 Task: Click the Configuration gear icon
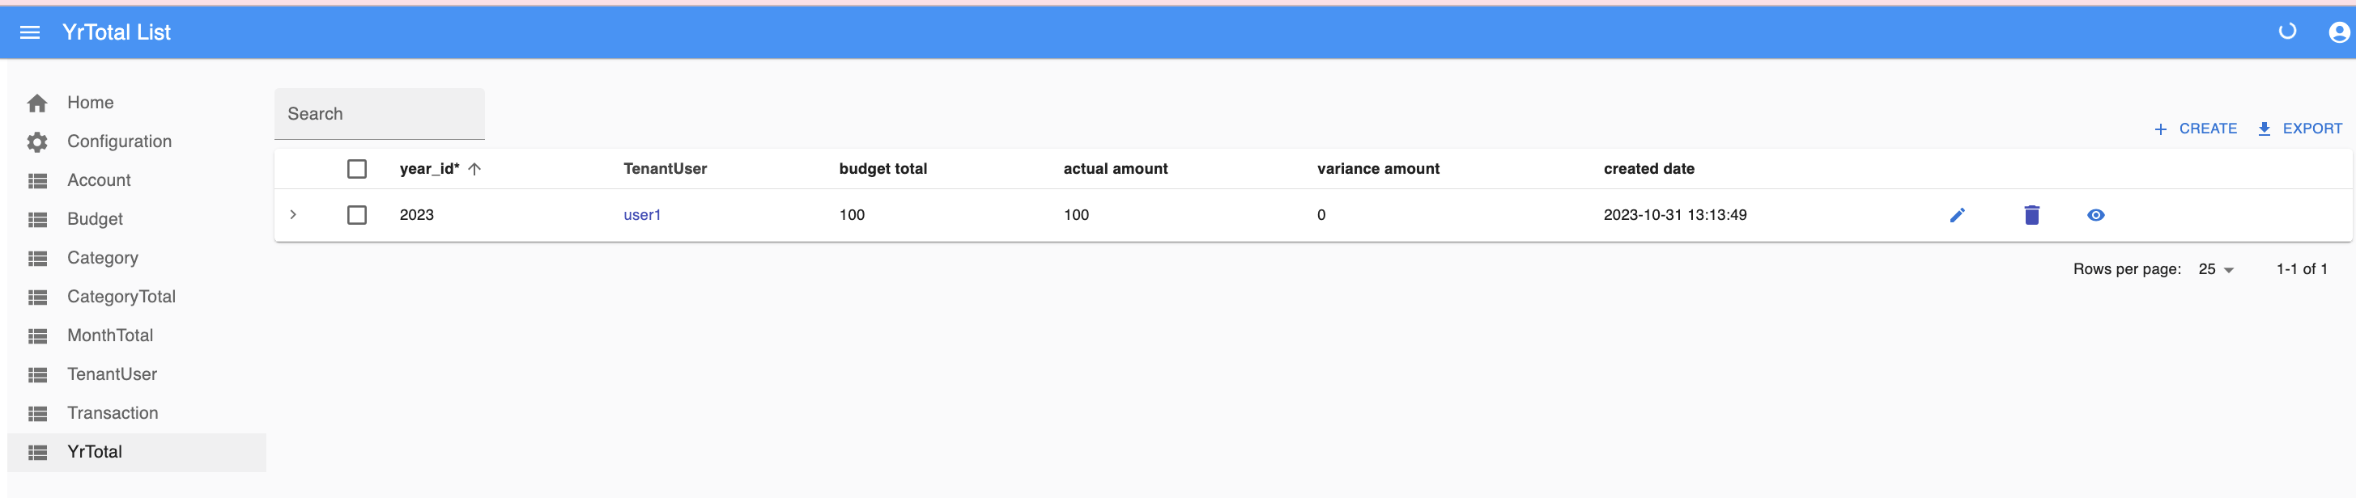pyautogui.click(x=37, y=141)
